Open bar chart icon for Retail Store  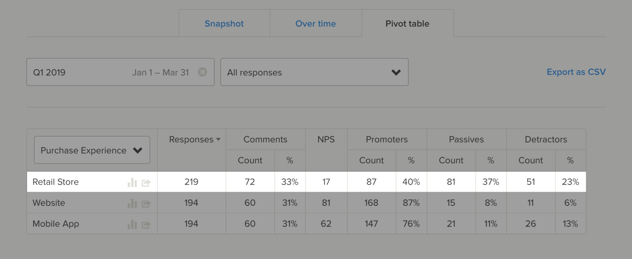pyautogui.click(x=132, y=182)
